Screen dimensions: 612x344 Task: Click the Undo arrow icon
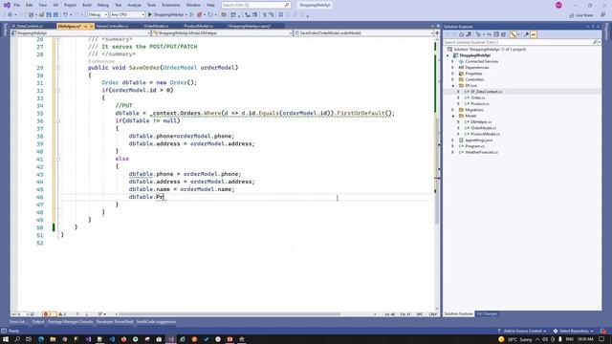click(66, 14)
